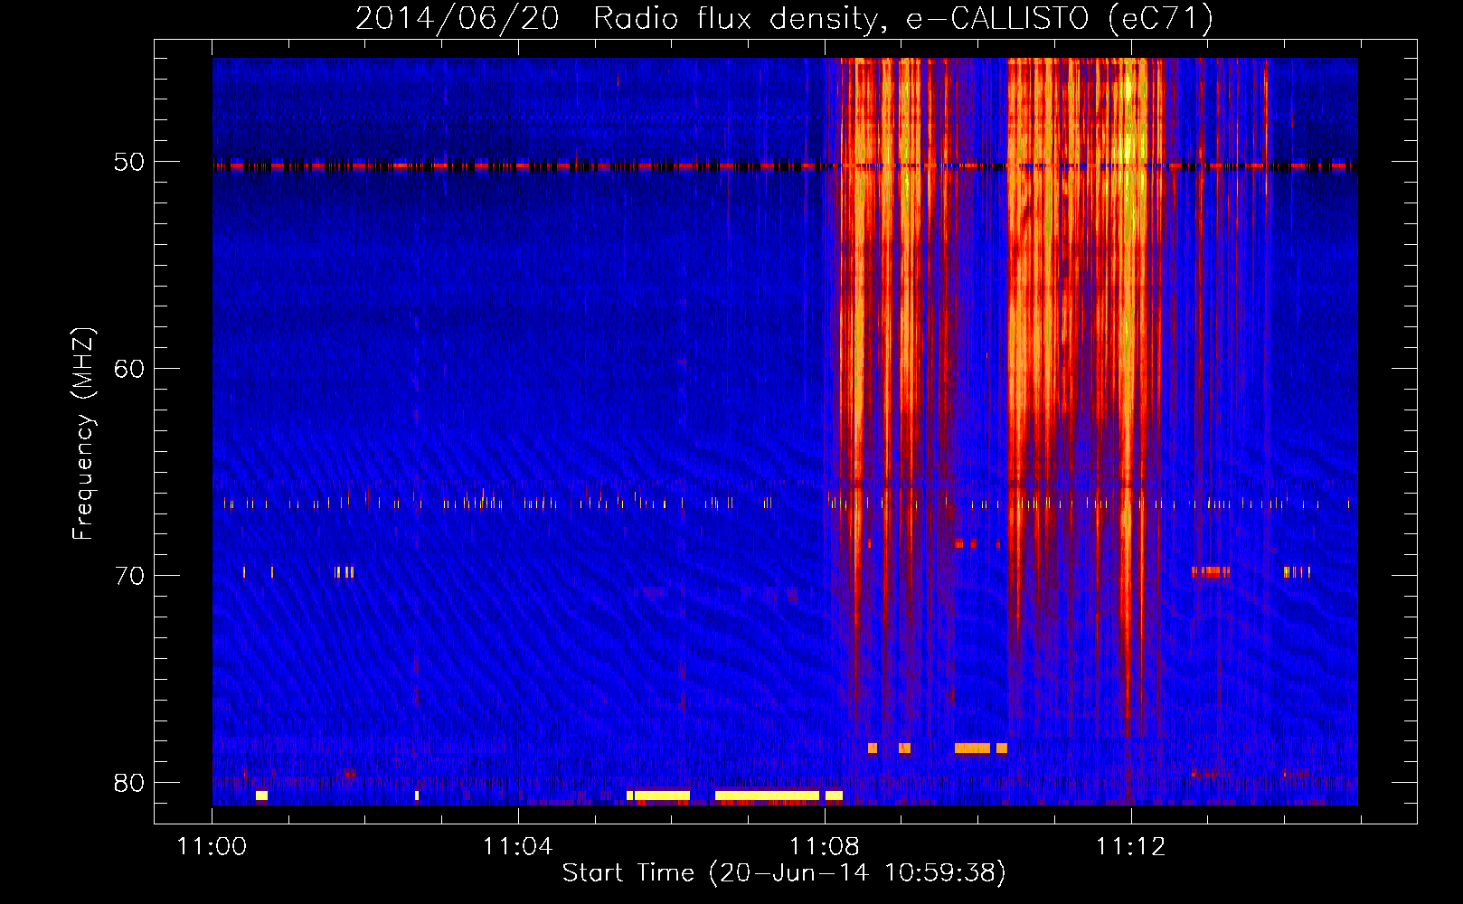
Task: Click the 11:12 time tick label
Action: pyautogui.click(x=1131, y=847)
